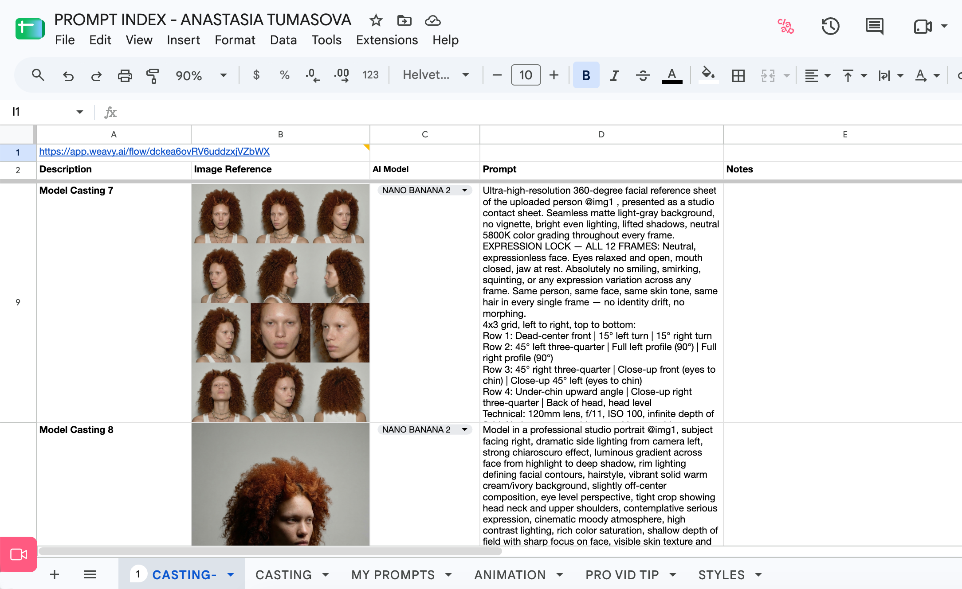The height and width of the screenshot is (589, 962).
Task: Open the Tools menu
Action: [326, 40]
